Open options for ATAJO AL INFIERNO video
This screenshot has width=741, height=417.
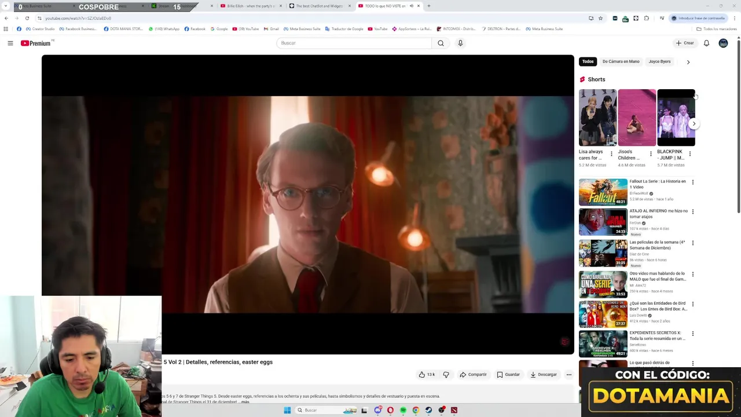click(692, 211)
